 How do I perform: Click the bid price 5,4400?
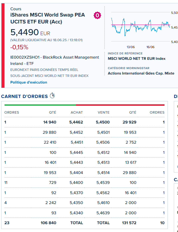point(76,183)
